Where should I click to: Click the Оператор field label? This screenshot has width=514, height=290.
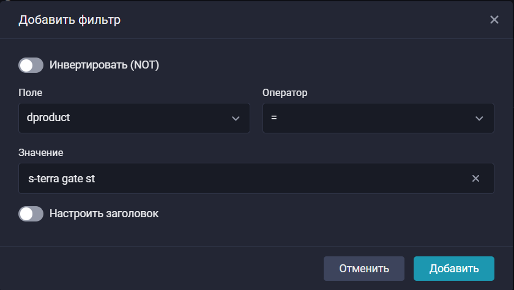pyautogui.click(x=285, y=93)
